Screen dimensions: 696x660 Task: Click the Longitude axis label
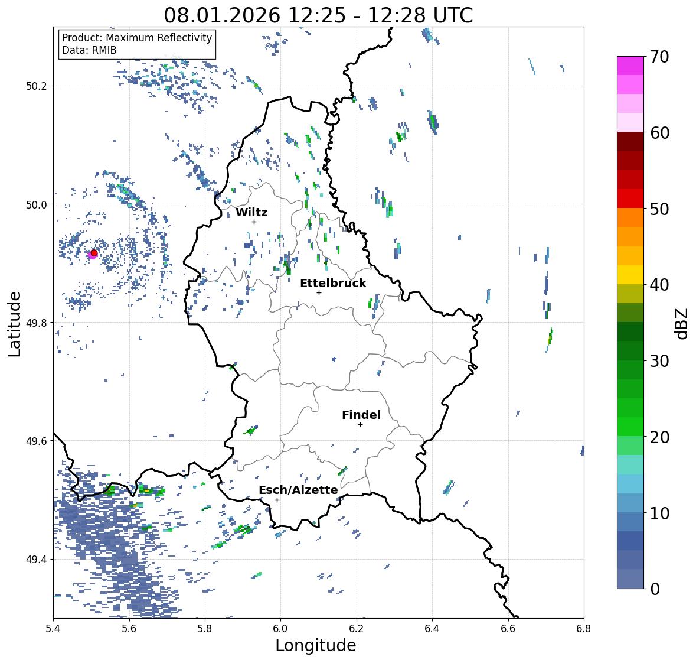[x=316, y=645]
